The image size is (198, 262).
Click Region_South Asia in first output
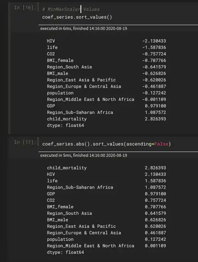69,67
